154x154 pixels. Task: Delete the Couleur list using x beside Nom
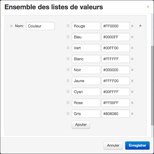[x=11, y=26]
